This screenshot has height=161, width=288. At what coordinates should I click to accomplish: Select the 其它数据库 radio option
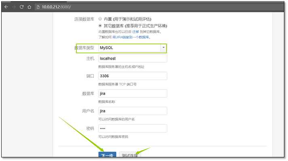pyautogui.click(x=100, y=26)
